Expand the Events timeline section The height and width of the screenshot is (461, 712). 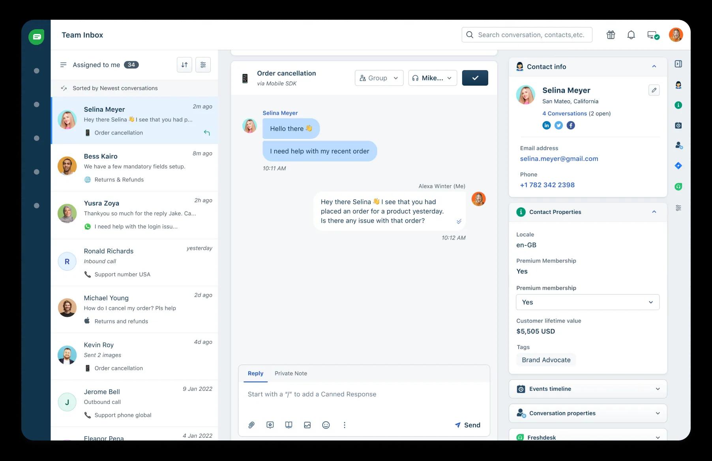588,389
